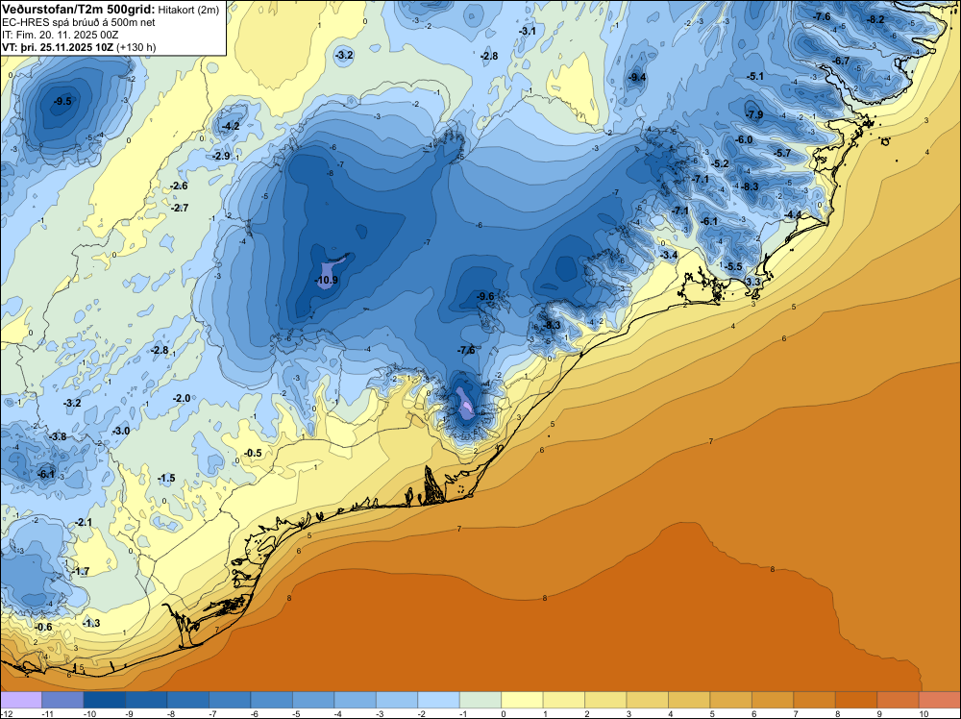Click the -2.9 temperature label
Screen dimensions: 961x719
pyautogui.click(x=221, y=157)
